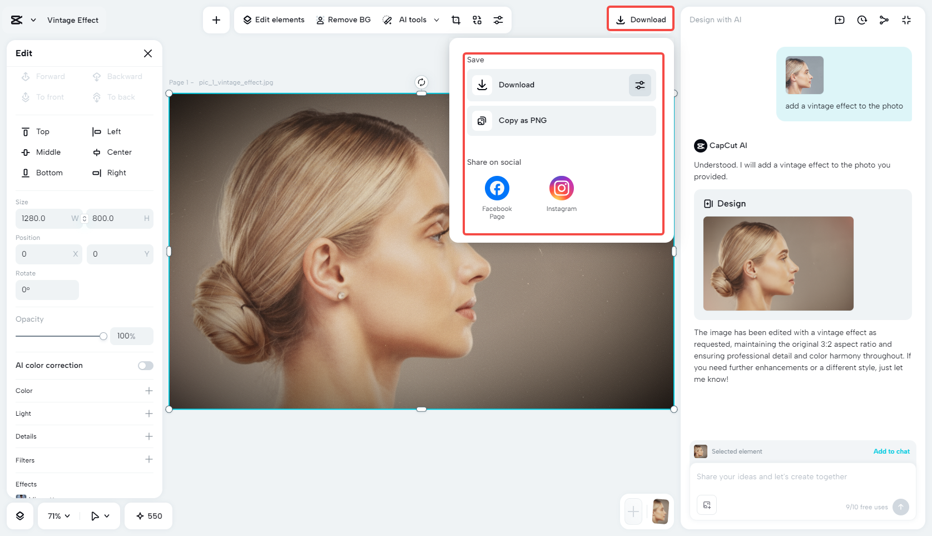
Task: Add a new page with plus button
Action: [x=633, y=512]
